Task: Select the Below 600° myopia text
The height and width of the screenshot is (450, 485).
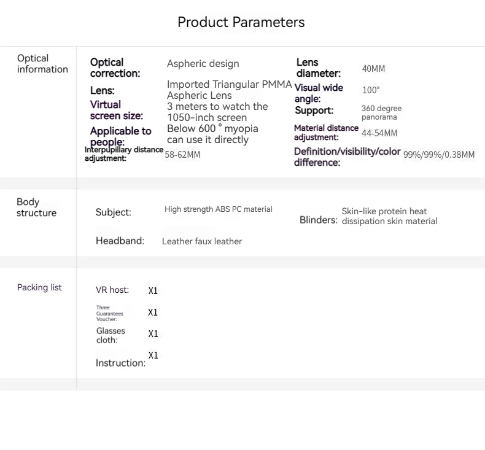Action: 212,134
